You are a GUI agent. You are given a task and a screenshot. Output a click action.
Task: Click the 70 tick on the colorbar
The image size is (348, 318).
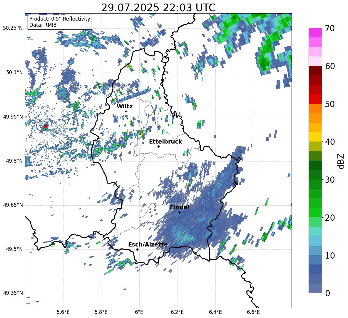(x=330, y=29)
